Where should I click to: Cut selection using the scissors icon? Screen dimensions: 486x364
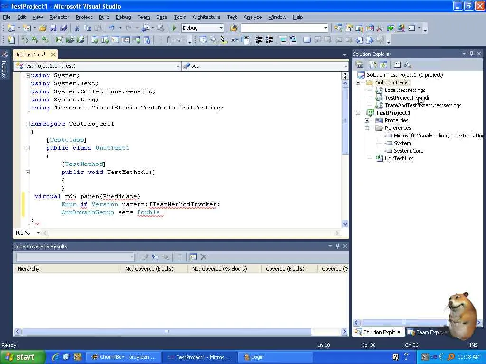[77, 28]
